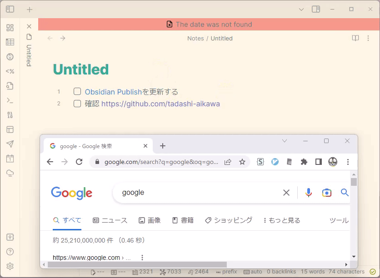380x278 pixels.
Task: Select the ショッピング search tab
Action: (x=229, y=220)
